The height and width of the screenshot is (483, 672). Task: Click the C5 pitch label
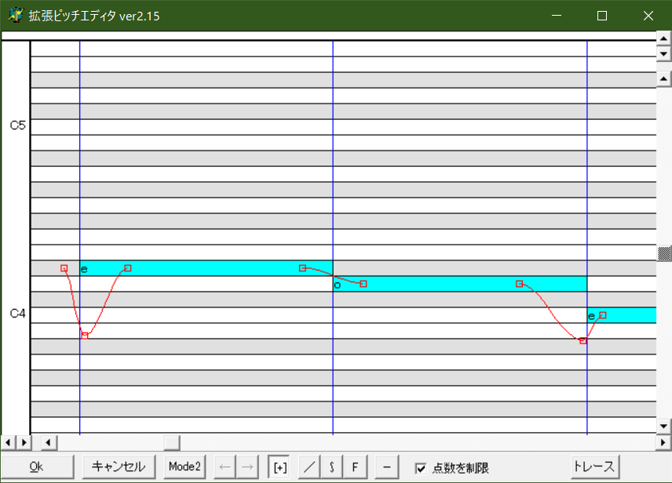coord(17,125)
